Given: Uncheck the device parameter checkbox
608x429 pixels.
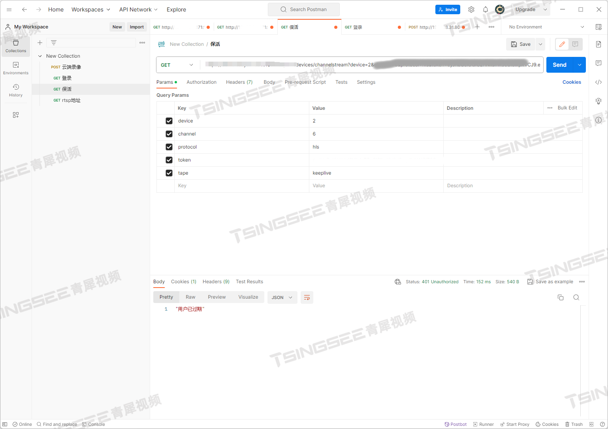Looking at the screenshot, I should click(x=169, y=121).
